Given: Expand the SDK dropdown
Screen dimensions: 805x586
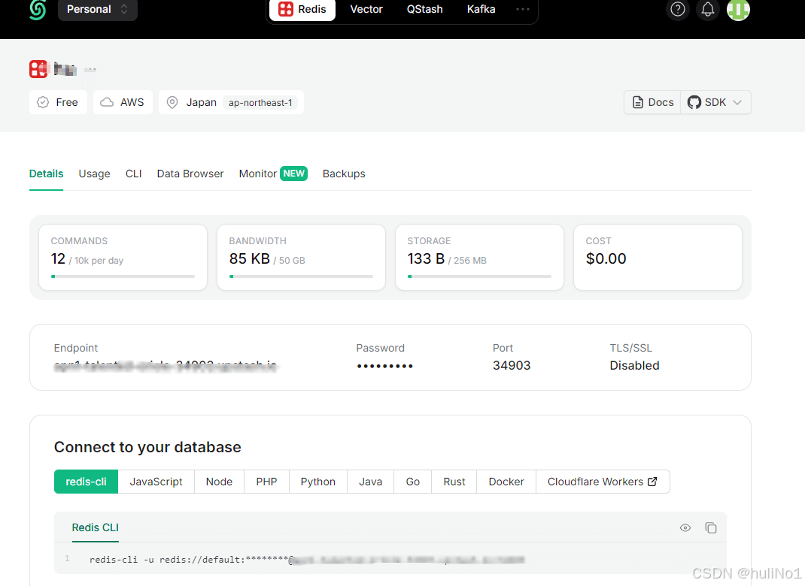Looking at the screenshot, I should pos(715,102).
